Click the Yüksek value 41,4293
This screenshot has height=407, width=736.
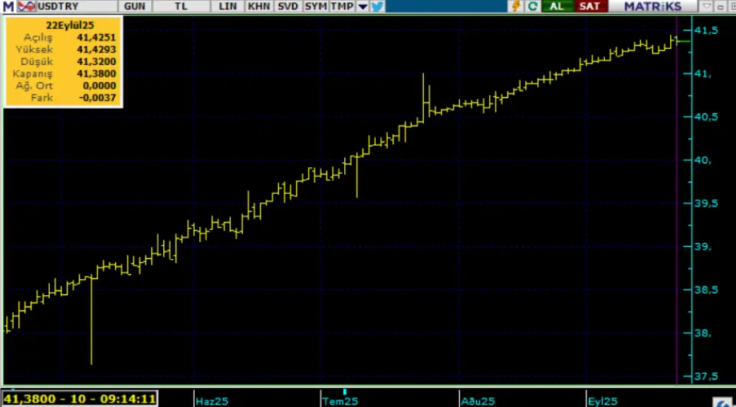97,50
